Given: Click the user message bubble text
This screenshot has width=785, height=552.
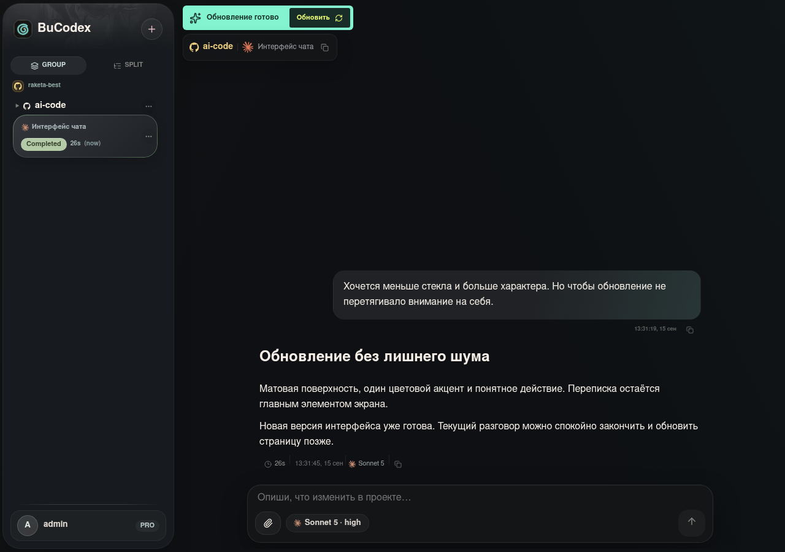Looking at the screenshot, I should tap(505, 294).
